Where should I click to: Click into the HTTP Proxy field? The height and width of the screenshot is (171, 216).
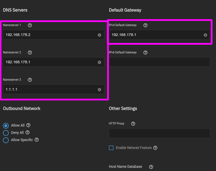pos(159,133)
